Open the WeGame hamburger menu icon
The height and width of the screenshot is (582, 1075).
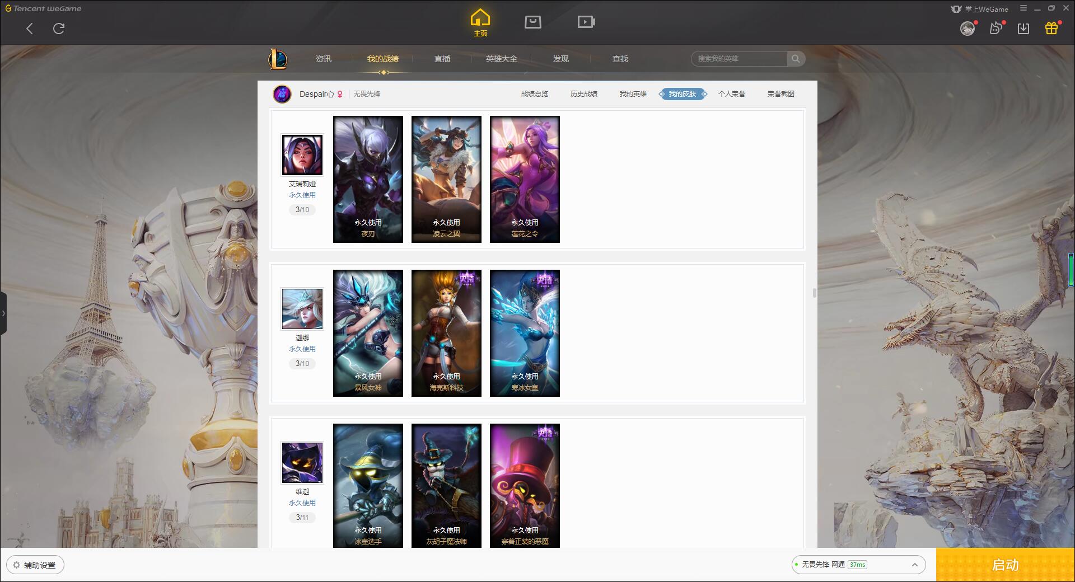coord(1023,8)
